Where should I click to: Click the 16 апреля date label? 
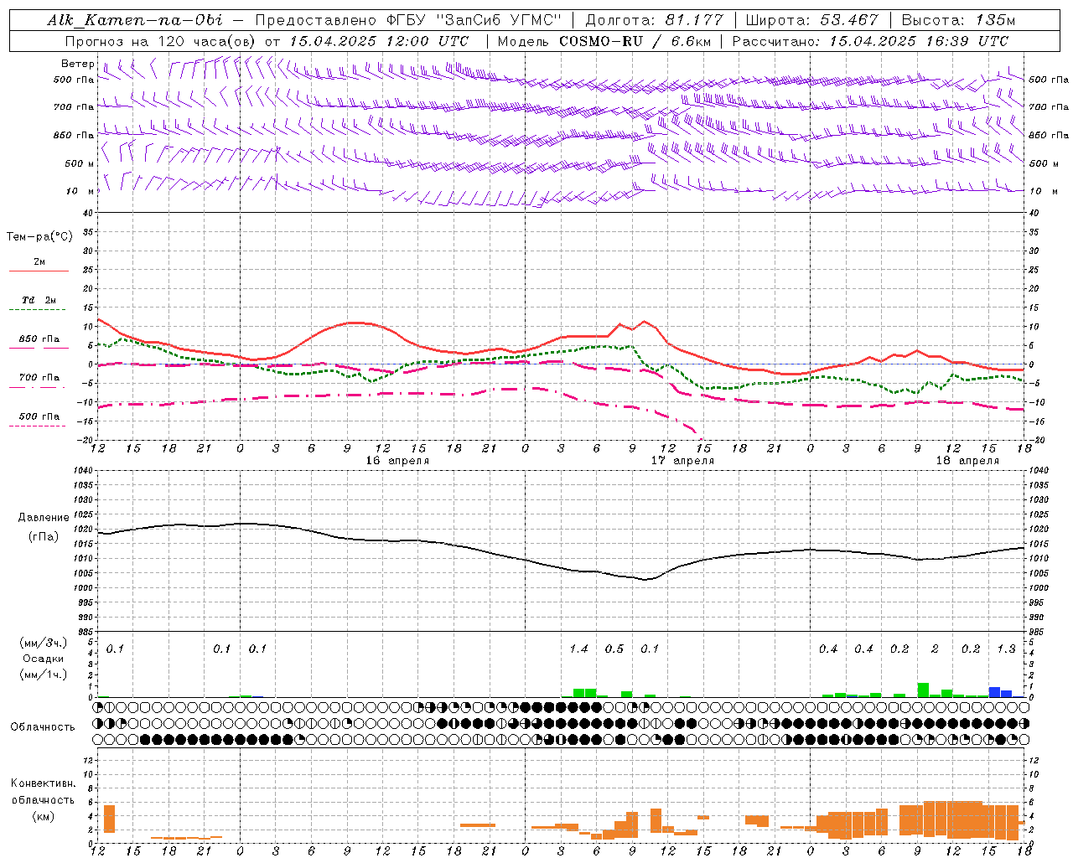point(397,461)
